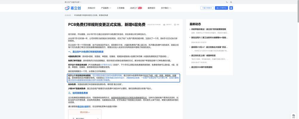Viewport: 299px width, 119px height.
Task: Click the article title PCB免费打样规则变更正式实施
Action: (107, 24)
